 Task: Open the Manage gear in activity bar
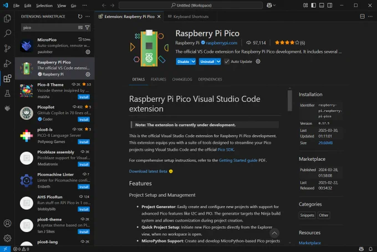click(x=7, y=238)
